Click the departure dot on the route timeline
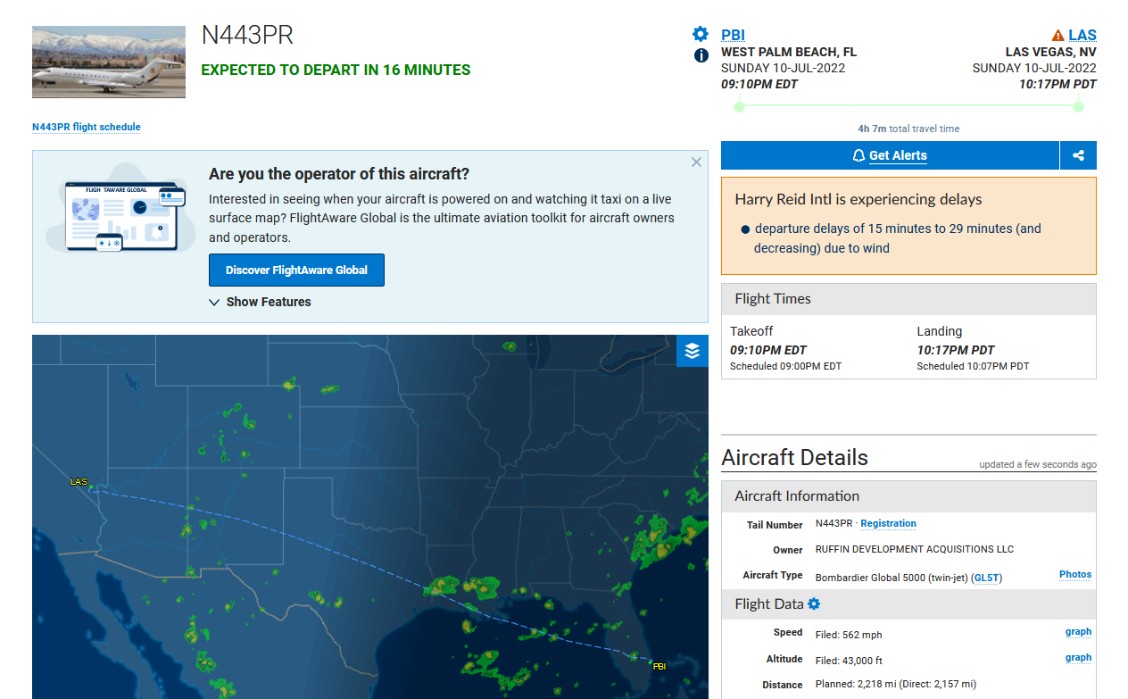 (x=739, y=107)
